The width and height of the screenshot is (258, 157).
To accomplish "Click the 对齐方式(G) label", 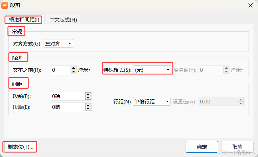I will 27,44.
